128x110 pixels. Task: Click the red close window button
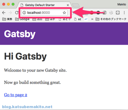pyautogui.click(x=4, y=4)
